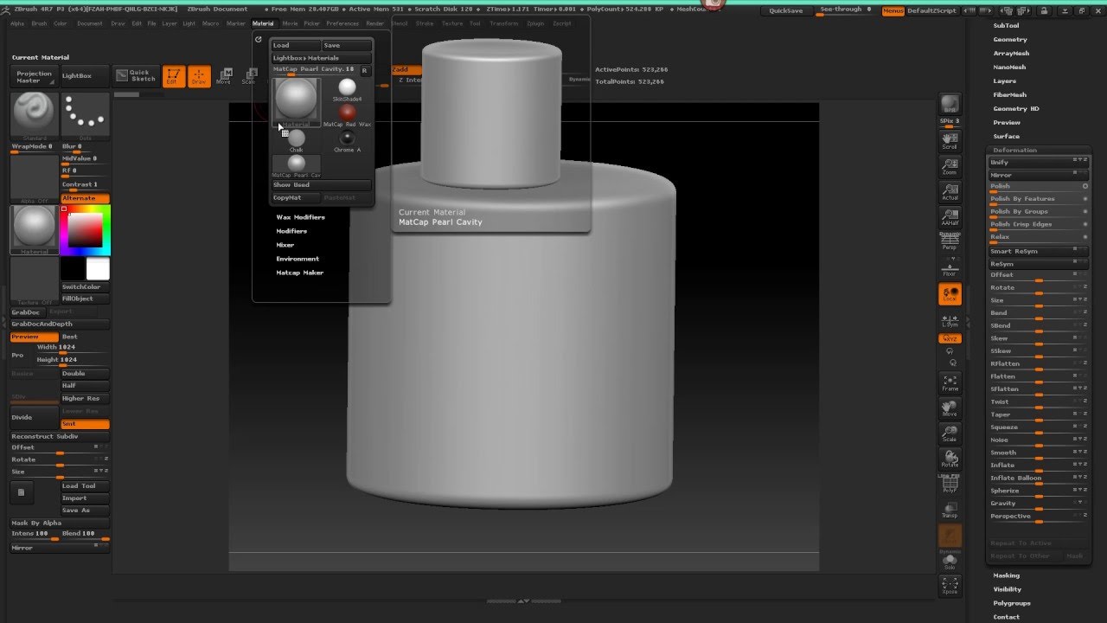1107x623 pixels.
Task: Click the large material preview sphere
Action: (x=296, y=102)
